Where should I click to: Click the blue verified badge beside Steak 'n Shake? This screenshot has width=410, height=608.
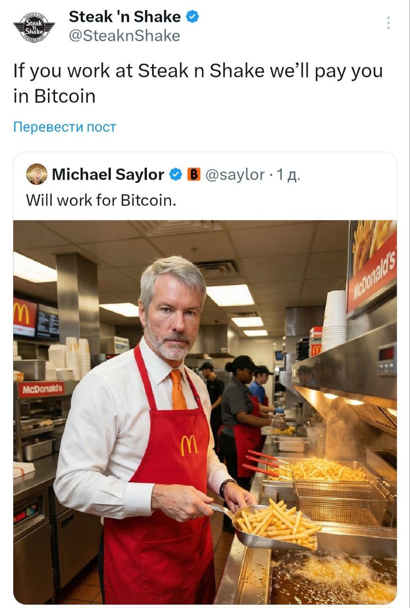[192, 17]
